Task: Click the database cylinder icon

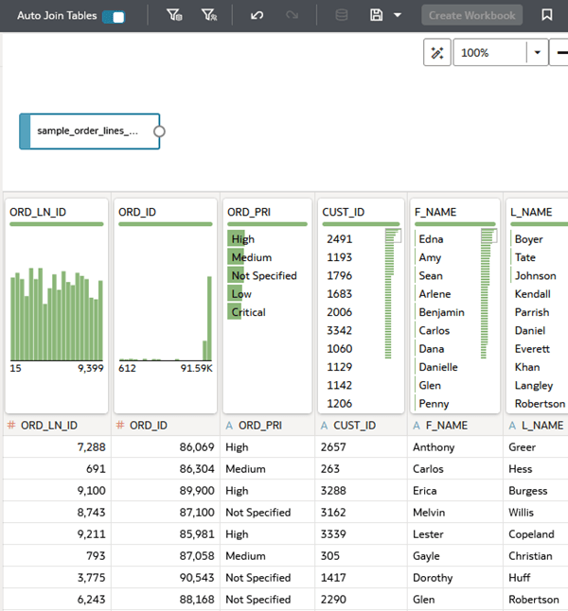Action: [342, 15]
